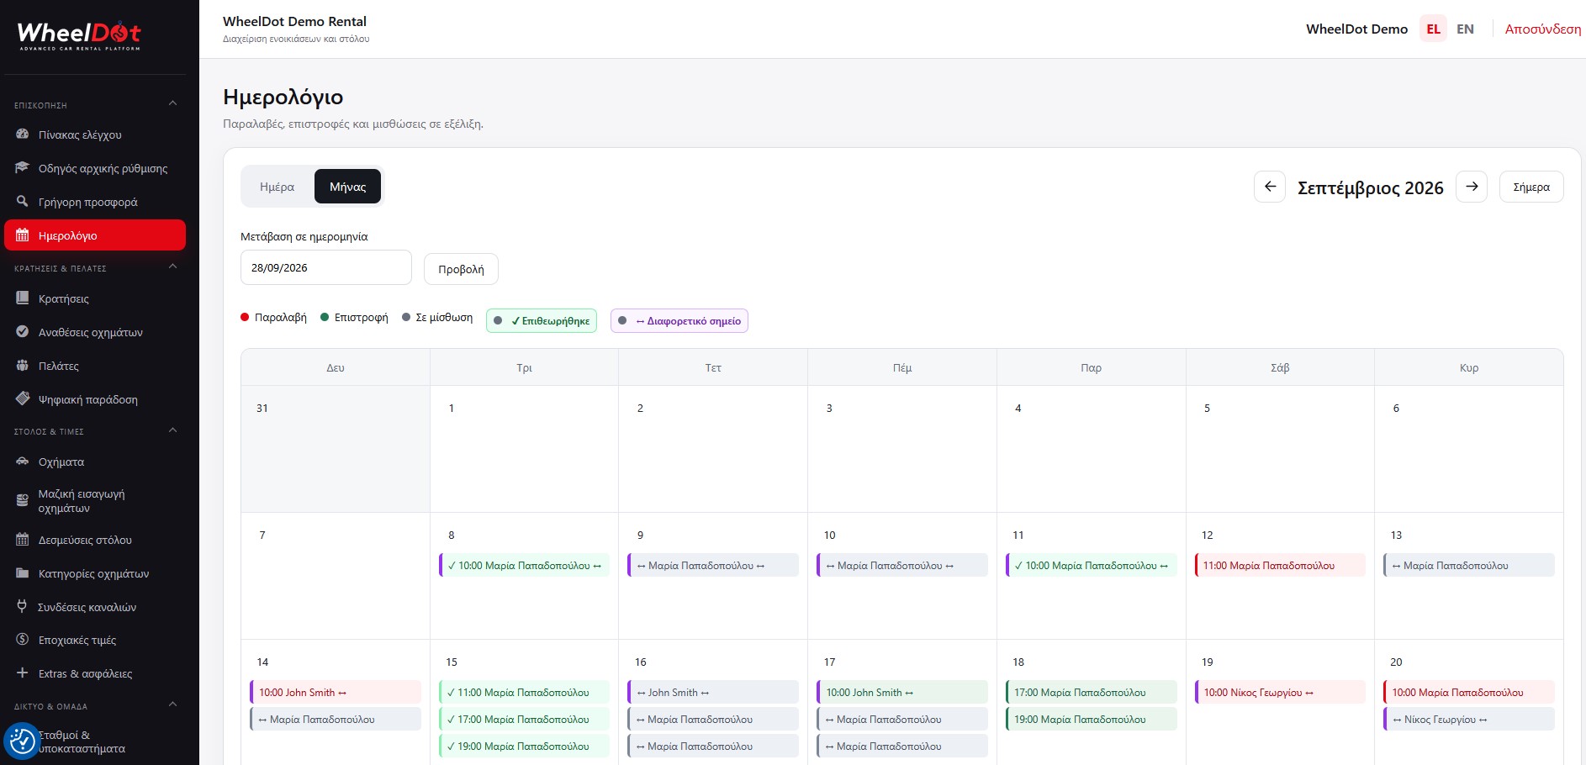Select the Οχήματα car icon
Image resolution: width=1586 pixels, height=765 pixels.
(x=23, y=462)
